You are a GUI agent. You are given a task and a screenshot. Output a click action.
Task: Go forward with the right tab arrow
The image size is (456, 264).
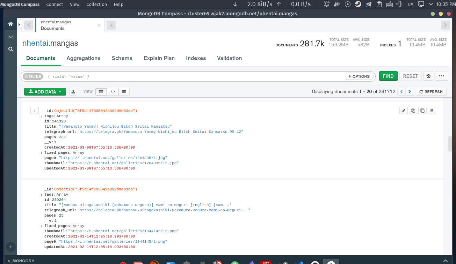[x=445, y=25]
